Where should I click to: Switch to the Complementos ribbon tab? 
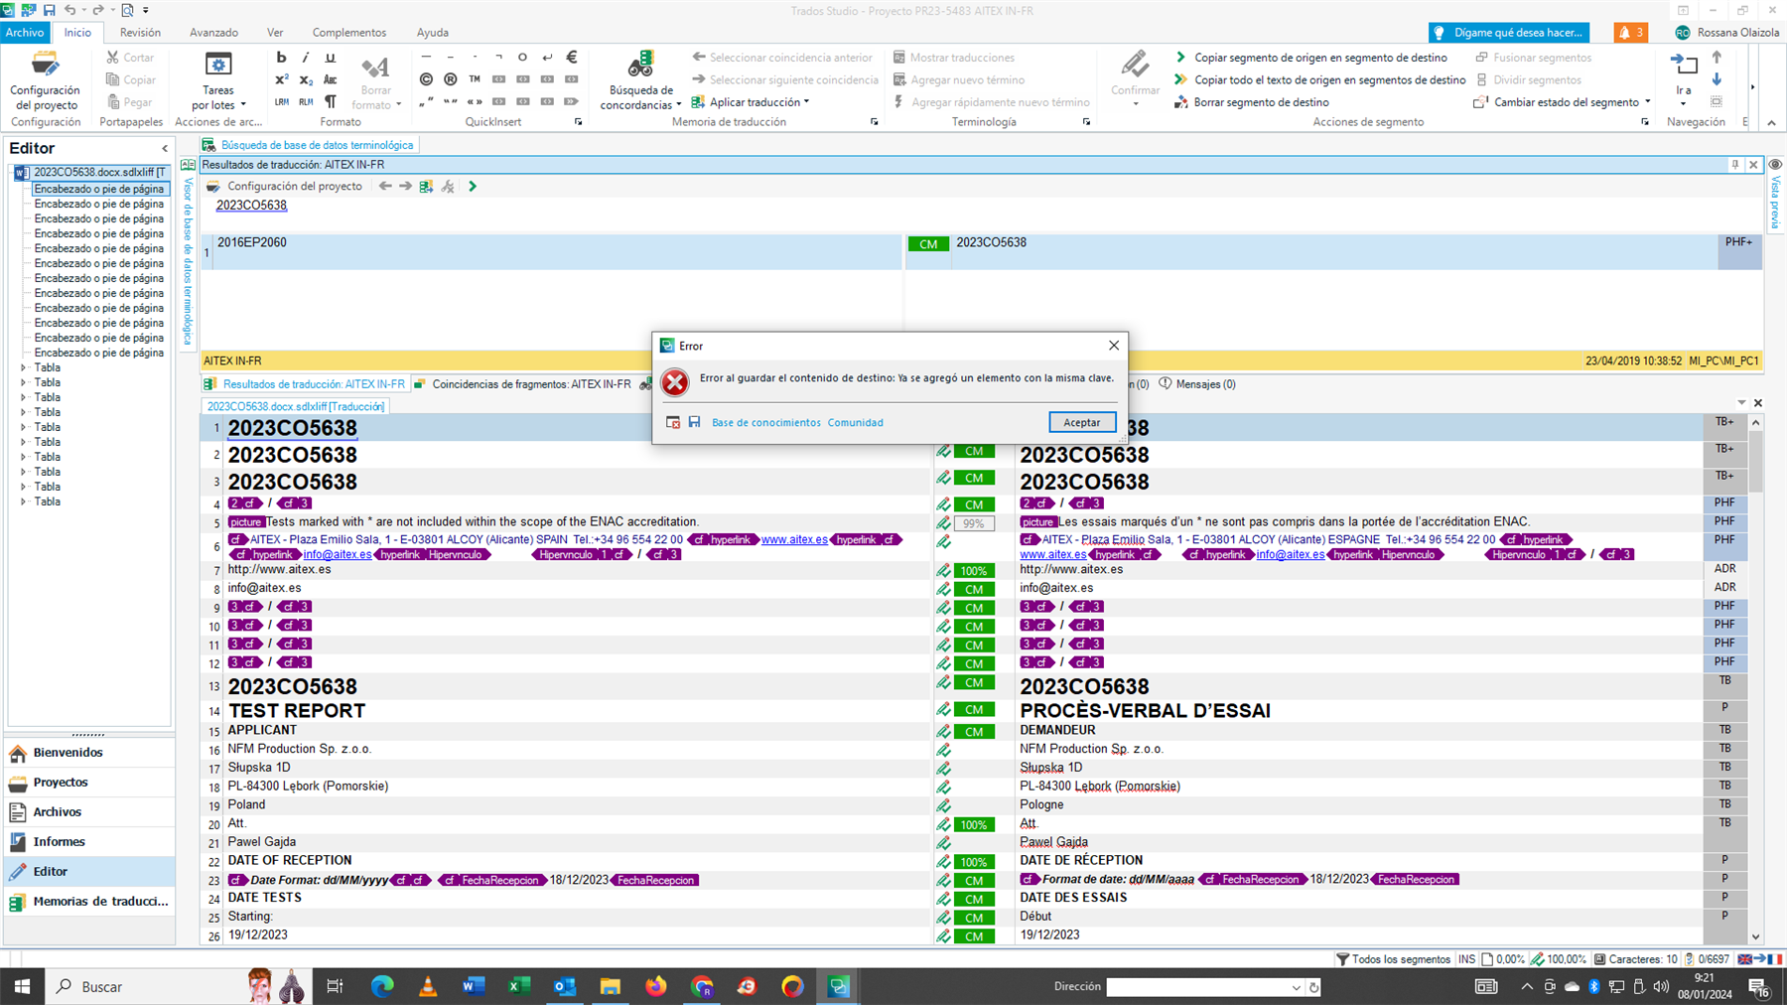coord(349,32)
